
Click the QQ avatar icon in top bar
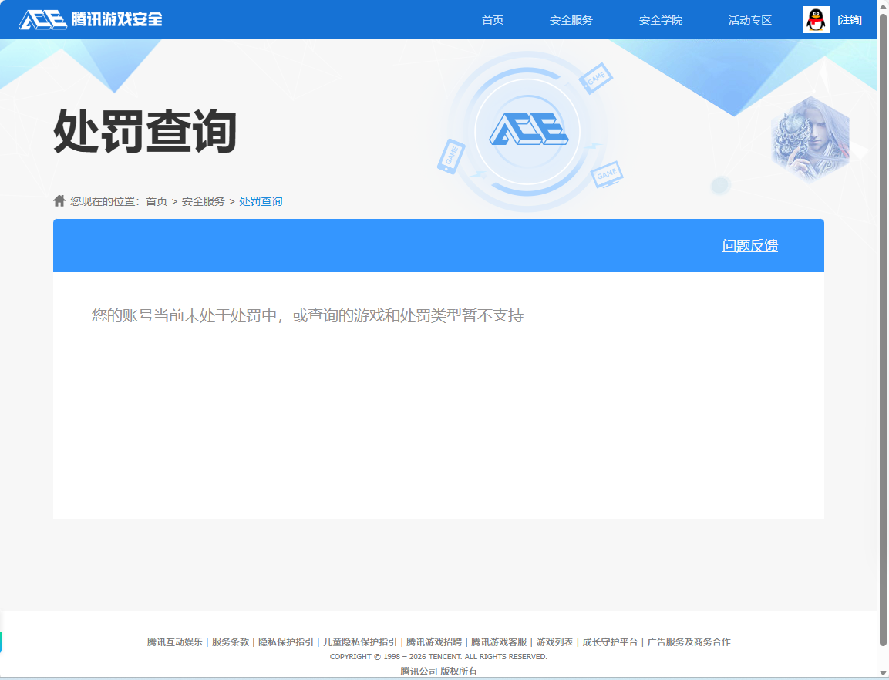[815, 19]
